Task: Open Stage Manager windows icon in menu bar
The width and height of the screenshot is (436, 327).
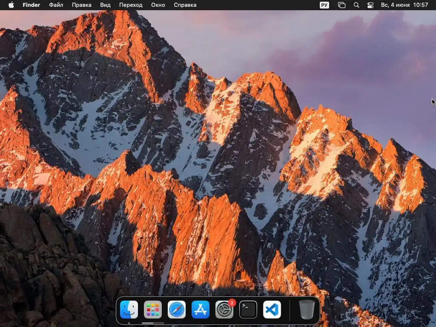Action: 341,5
